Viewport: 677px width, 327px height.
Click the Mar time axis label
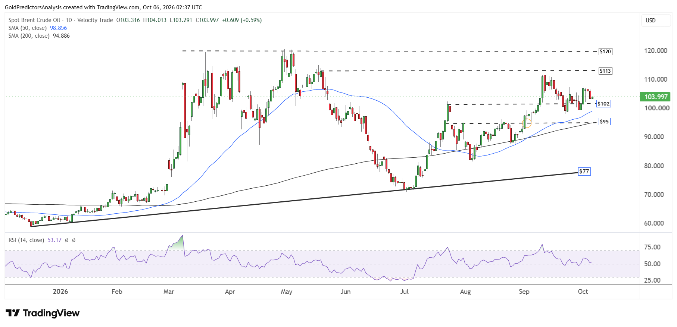coord(169,292)
